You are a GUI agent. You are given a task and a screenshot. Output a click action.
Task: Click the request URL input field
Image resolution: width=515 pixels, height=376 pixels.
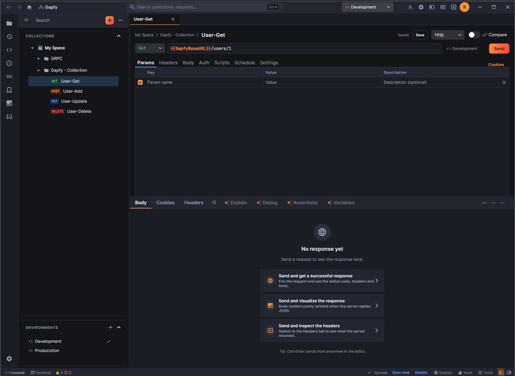[305, 48]
